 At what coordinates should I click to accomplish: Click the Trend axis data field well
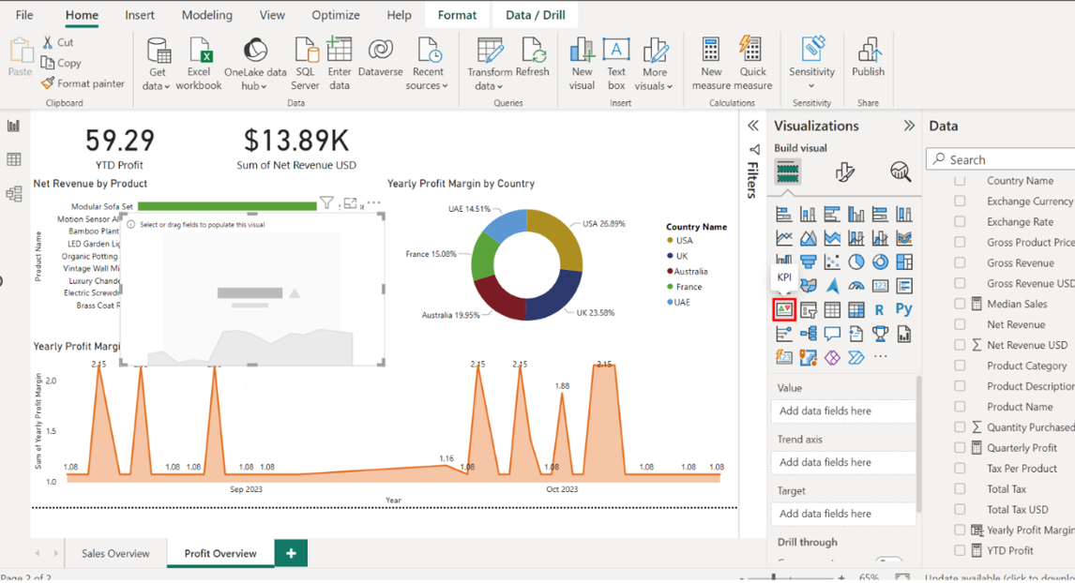pyautogui.click(x=842, y=462)
